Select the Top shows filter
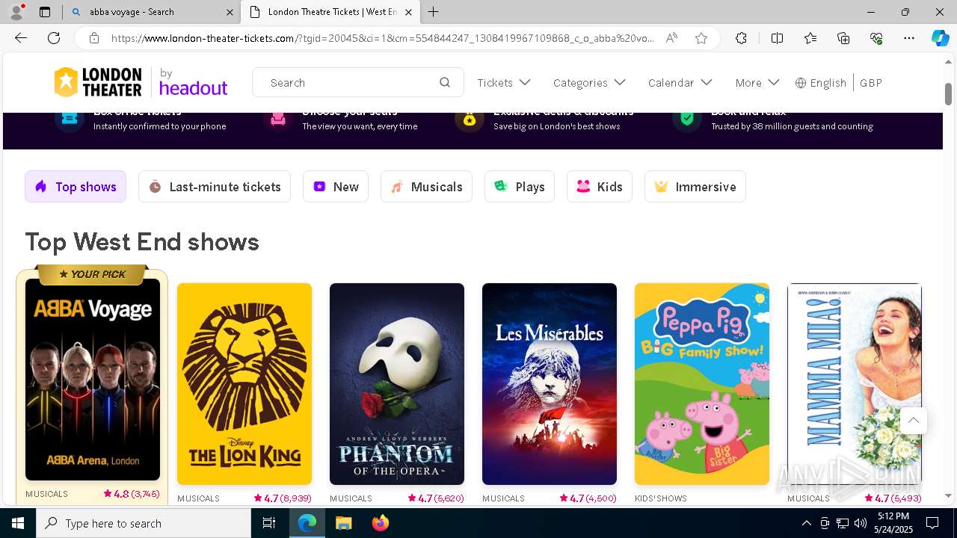The width and height of the screenshot is (957, 538). [76, 187]
